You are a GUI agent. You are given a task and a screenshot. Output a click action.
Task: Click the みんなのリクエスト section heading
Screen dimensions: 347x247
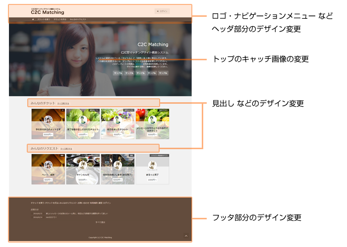(x=44, y=148)
